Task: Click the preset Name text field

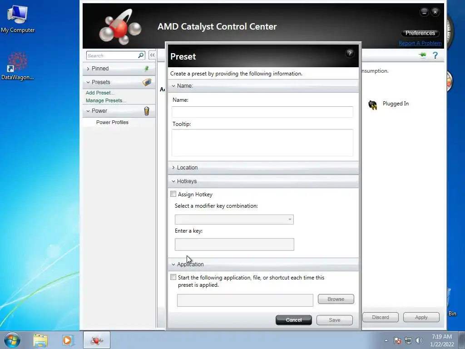Action: (x=262, y=112)
